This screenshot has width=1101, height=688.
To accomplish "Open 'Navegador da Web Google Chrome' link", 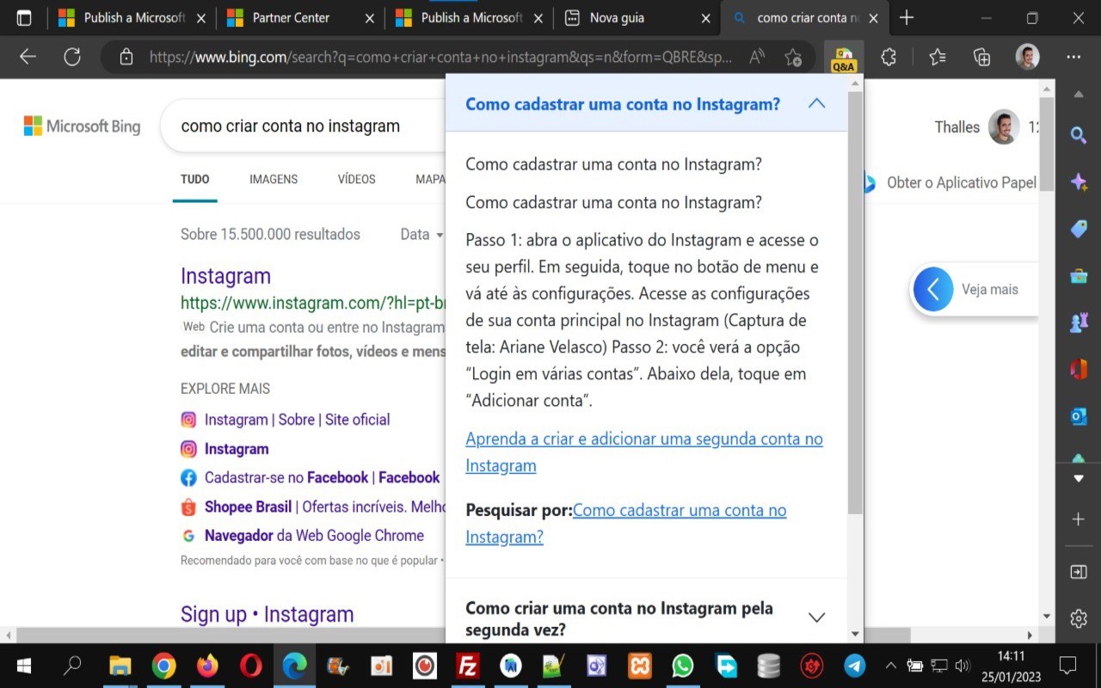I will [x=314, y=535].
